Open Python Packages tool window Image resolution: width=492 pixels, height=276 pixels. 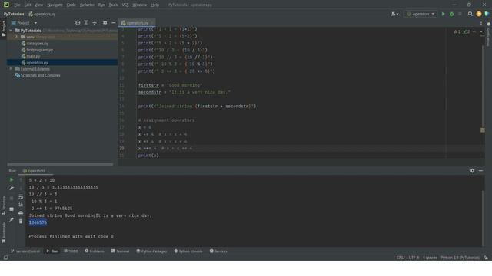pyautogui.click(x=151, y=251)
